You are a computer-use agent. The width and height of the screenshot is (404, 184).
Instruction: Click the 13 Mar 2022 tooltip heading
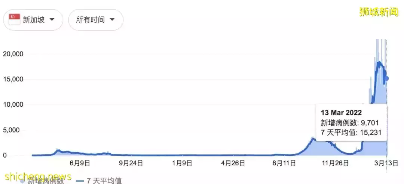(x=341, y=113)
